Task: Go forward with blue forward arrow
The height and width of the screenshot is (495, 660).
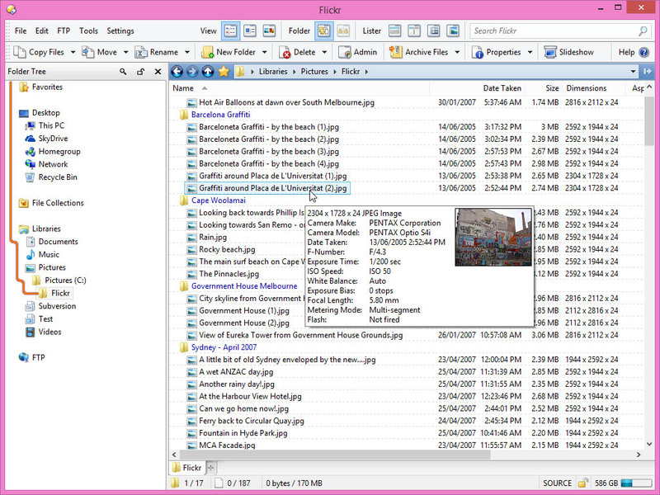Action: [x=192, y=72]
